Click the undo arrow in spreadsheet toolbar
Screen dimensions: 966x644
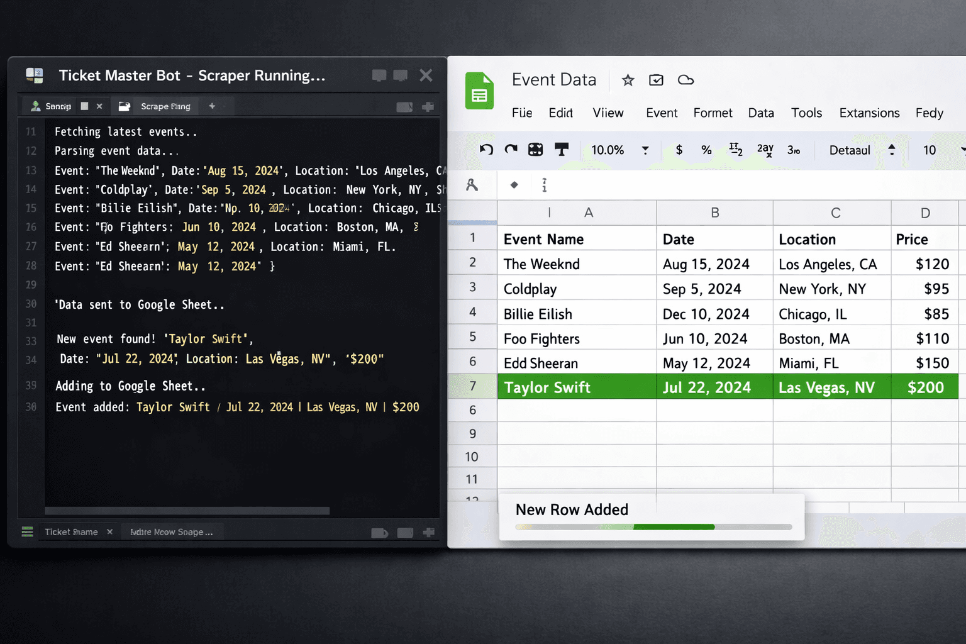click(486, 150)
